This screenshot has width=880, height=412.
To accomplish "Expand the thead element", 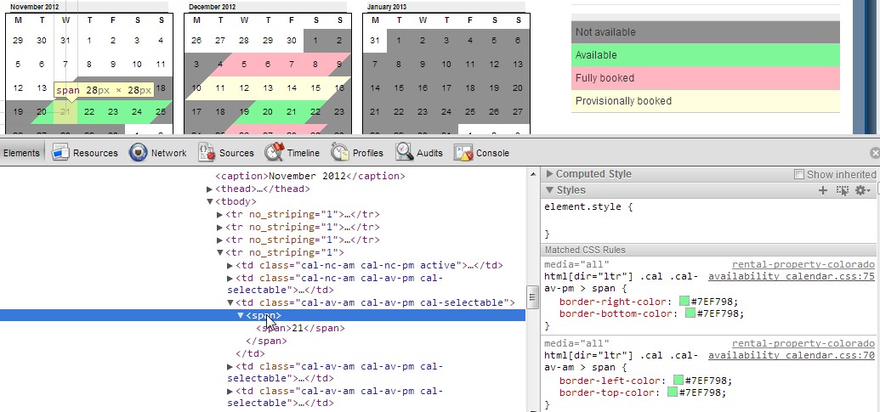I will [x=210, y=189].
